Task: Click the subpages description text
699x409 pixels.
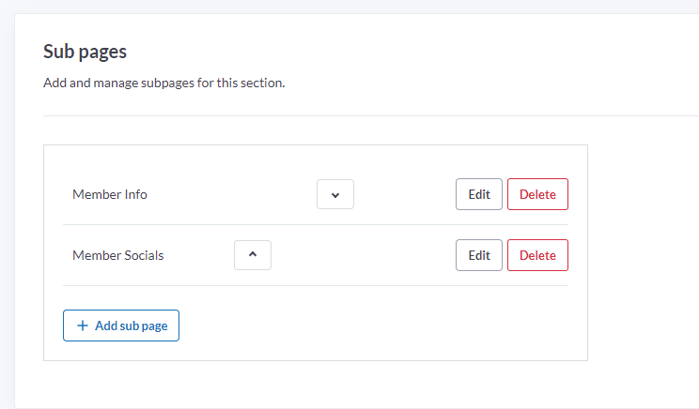Action: tap(164, 83)
